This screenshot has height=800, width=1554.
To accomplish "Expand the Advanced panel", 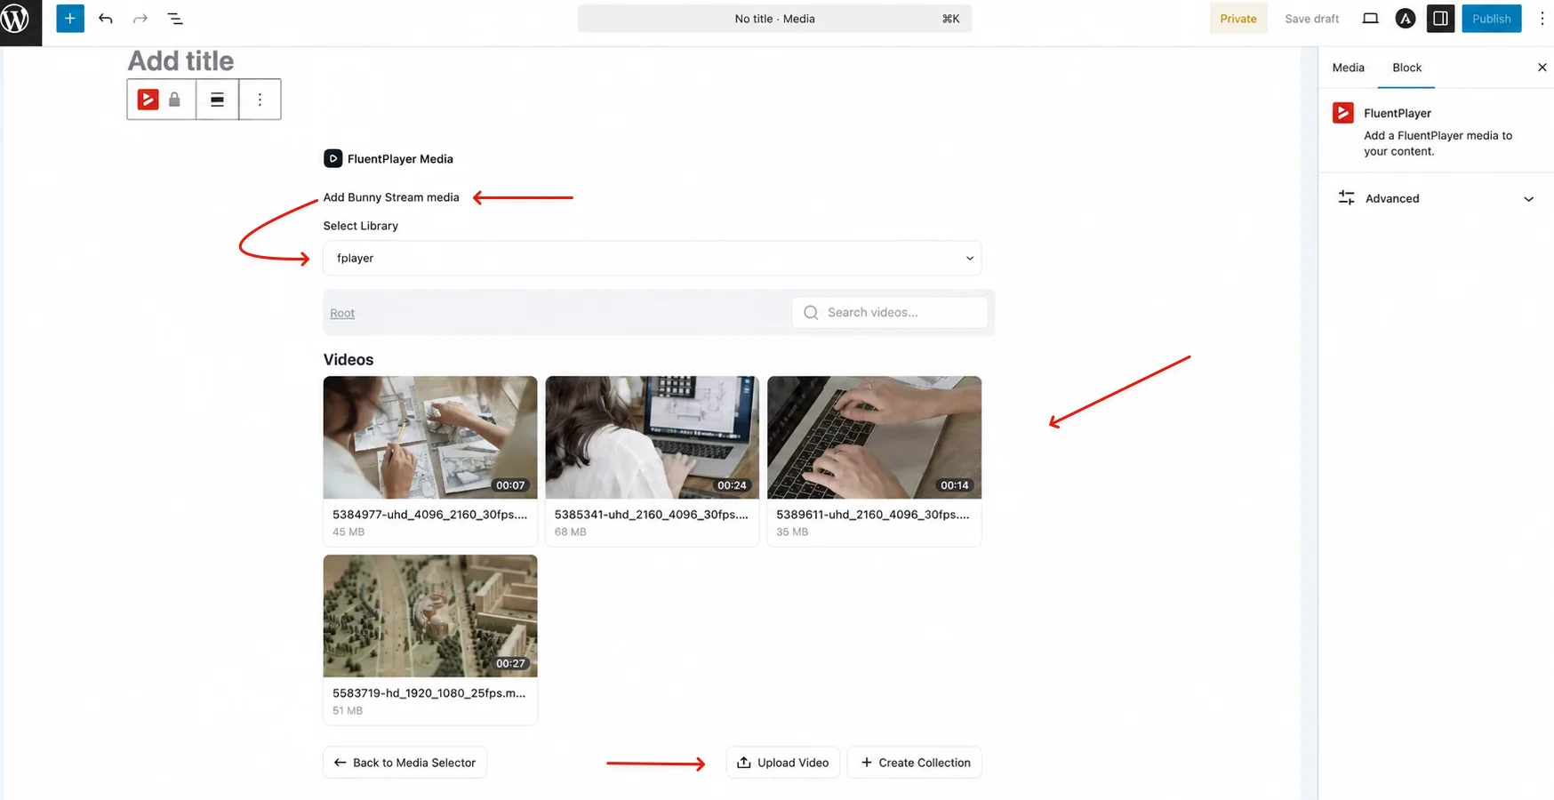I will (x=1436, y=198).
